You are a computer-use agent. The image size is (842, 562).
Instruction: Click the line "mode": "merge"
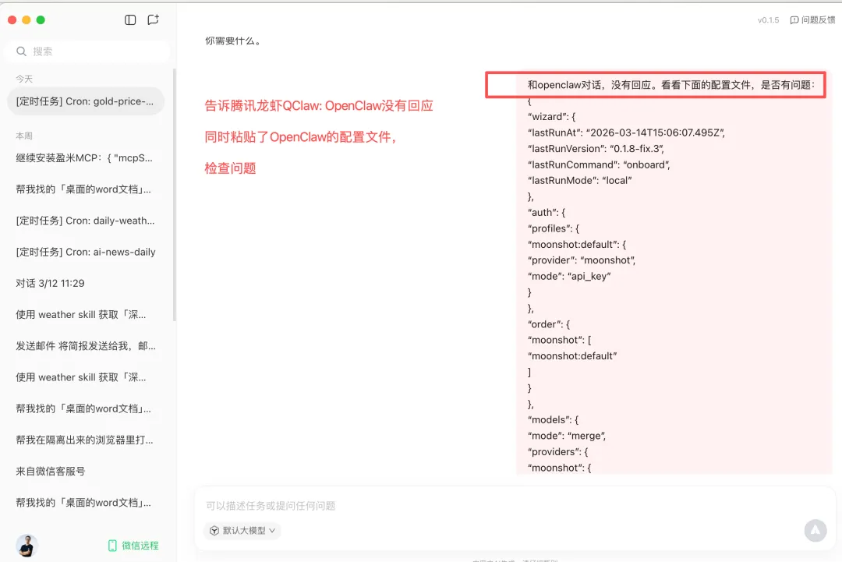coord(567,436)
